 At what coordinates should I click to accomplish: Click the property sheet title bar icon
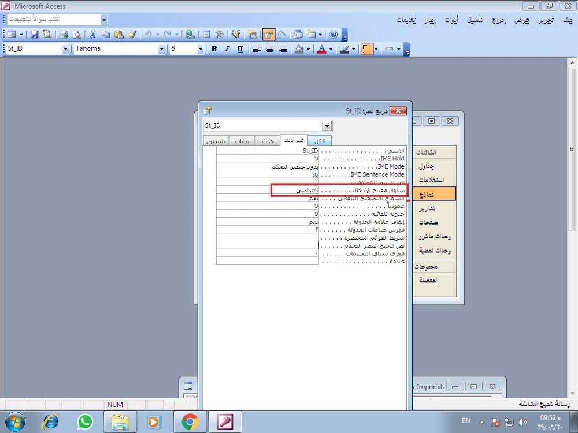pyautogui.click(x=208, y=110)
